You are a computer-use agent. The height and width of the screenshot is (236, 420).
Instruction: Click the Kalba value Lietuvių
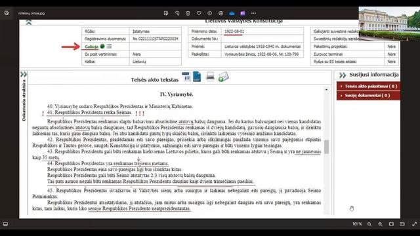pos(139,62)
